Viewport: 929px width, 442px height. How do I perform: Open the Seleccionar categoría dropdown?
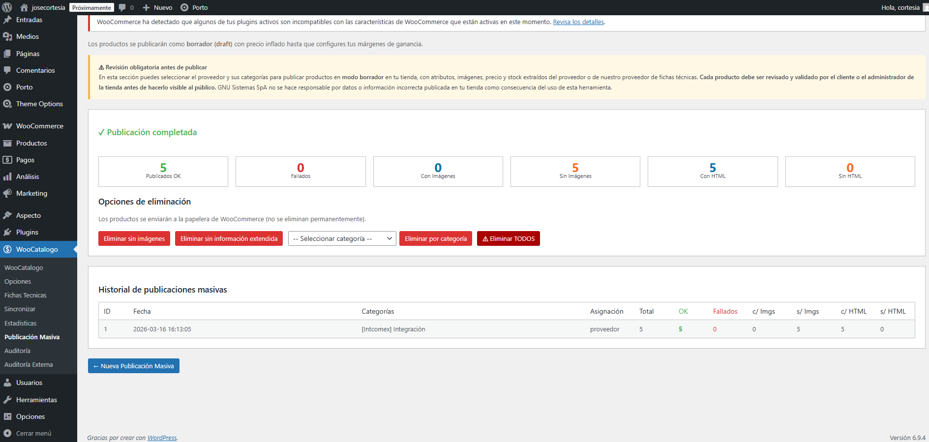[x=342, y=238]
